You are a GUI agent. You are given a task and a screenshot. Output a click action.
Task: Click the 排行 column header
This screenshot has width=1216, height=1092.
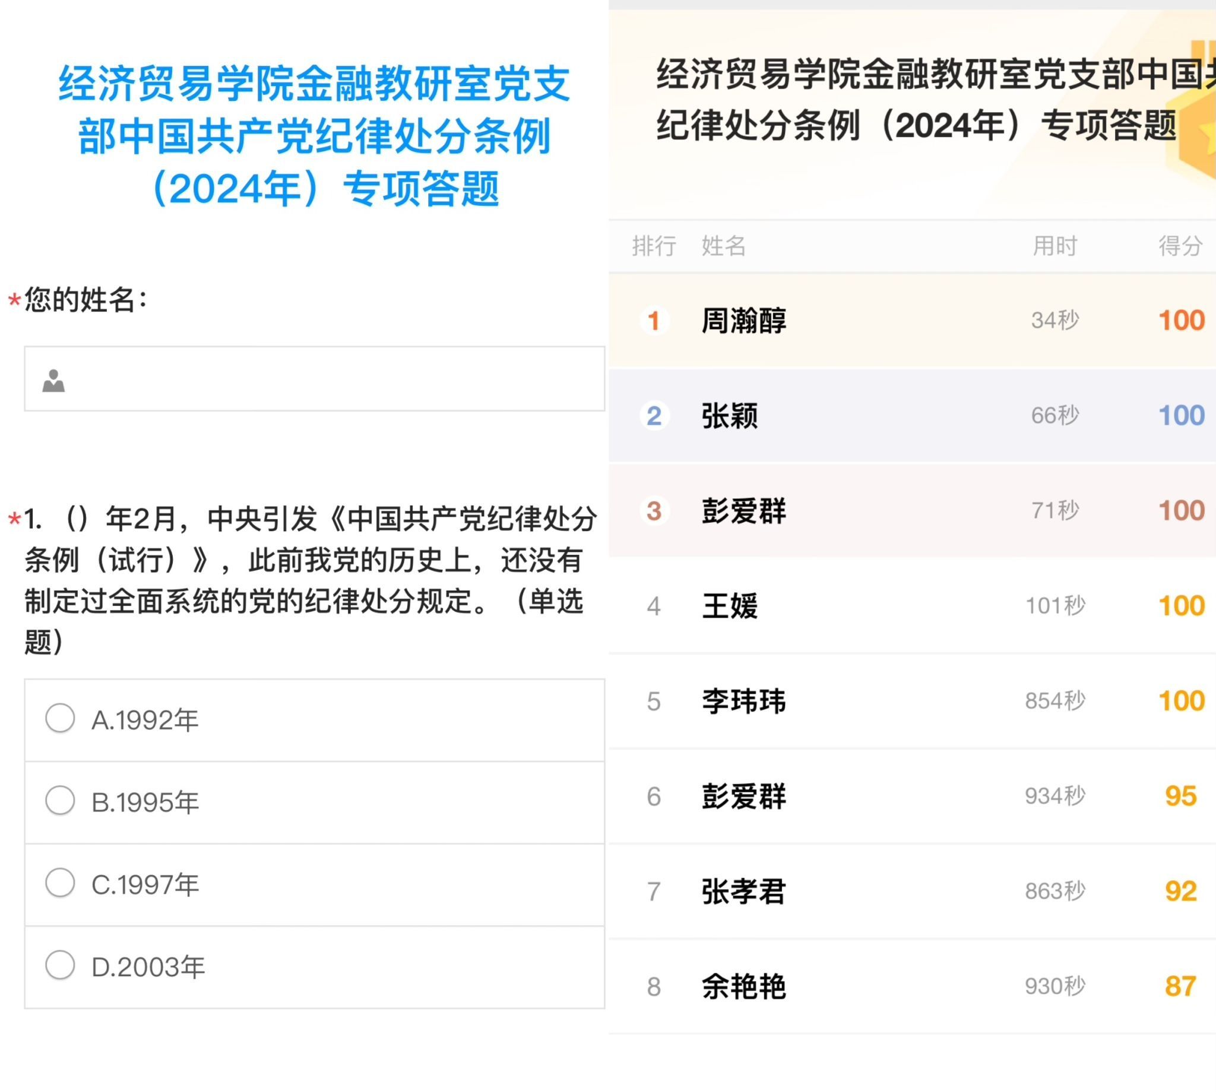[x=654, y=246]
